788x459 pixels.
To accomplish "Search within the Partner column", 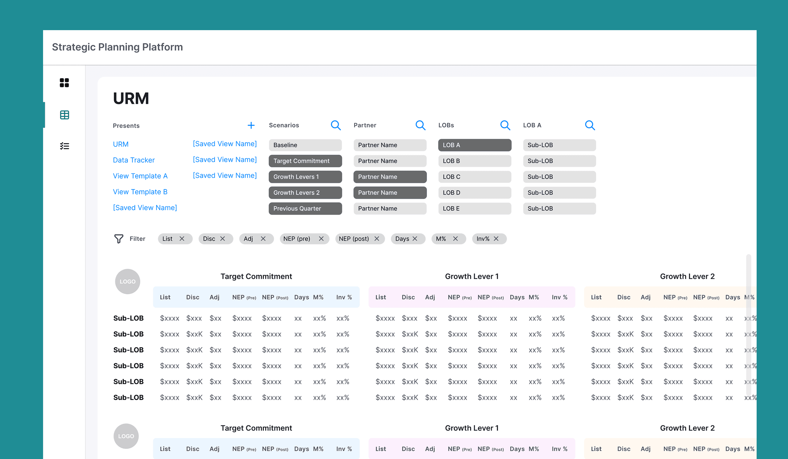I will coord(420,126).
